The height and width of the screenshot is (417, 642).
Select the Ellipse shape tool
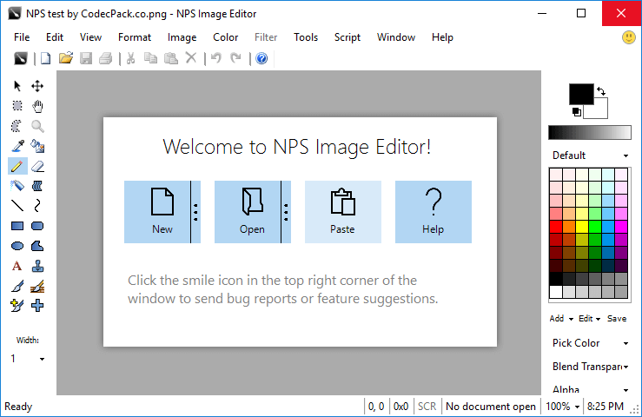[x=17, y=246]
